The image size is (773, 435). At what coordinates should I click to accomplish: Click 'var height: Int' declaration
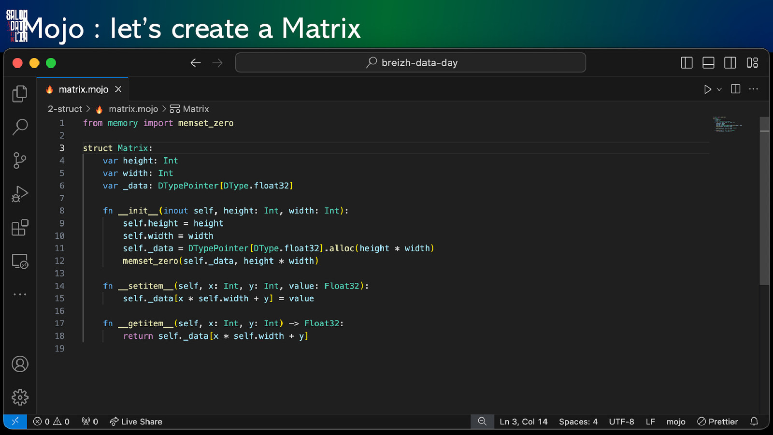click(x=140, y=160)
